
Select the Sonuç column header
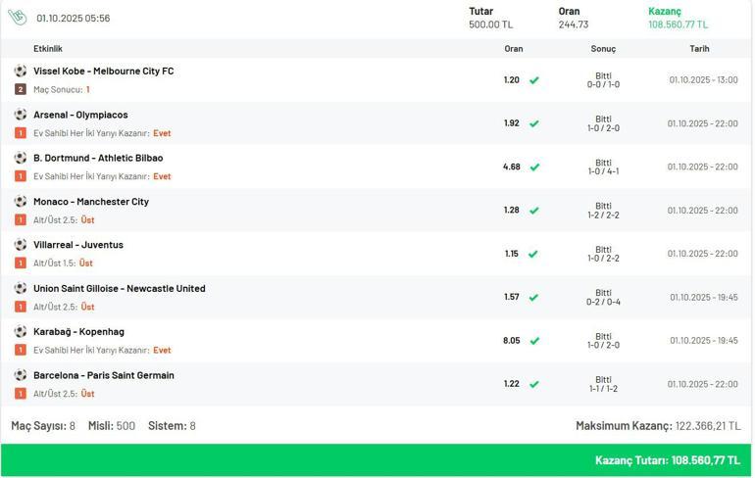click(603, 49)
